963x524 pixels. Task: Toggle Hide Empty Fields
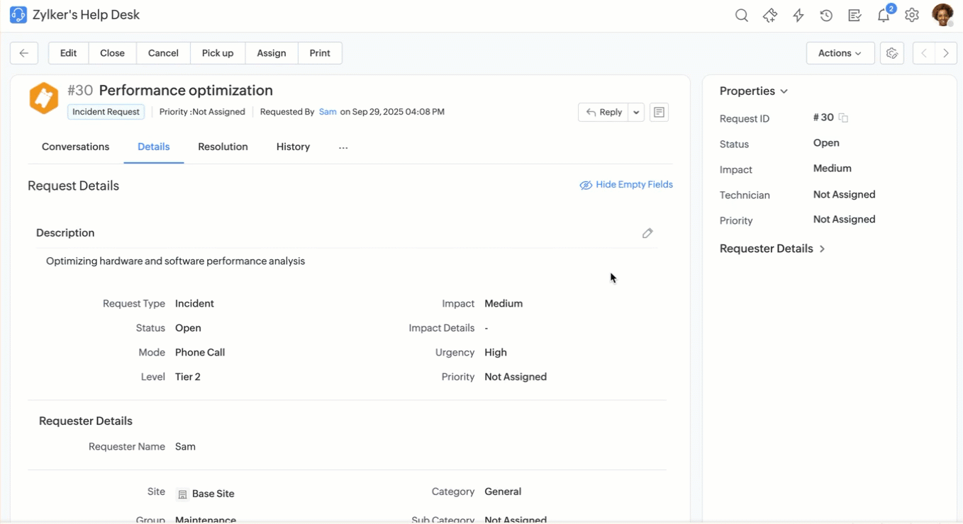coord(626,185)
